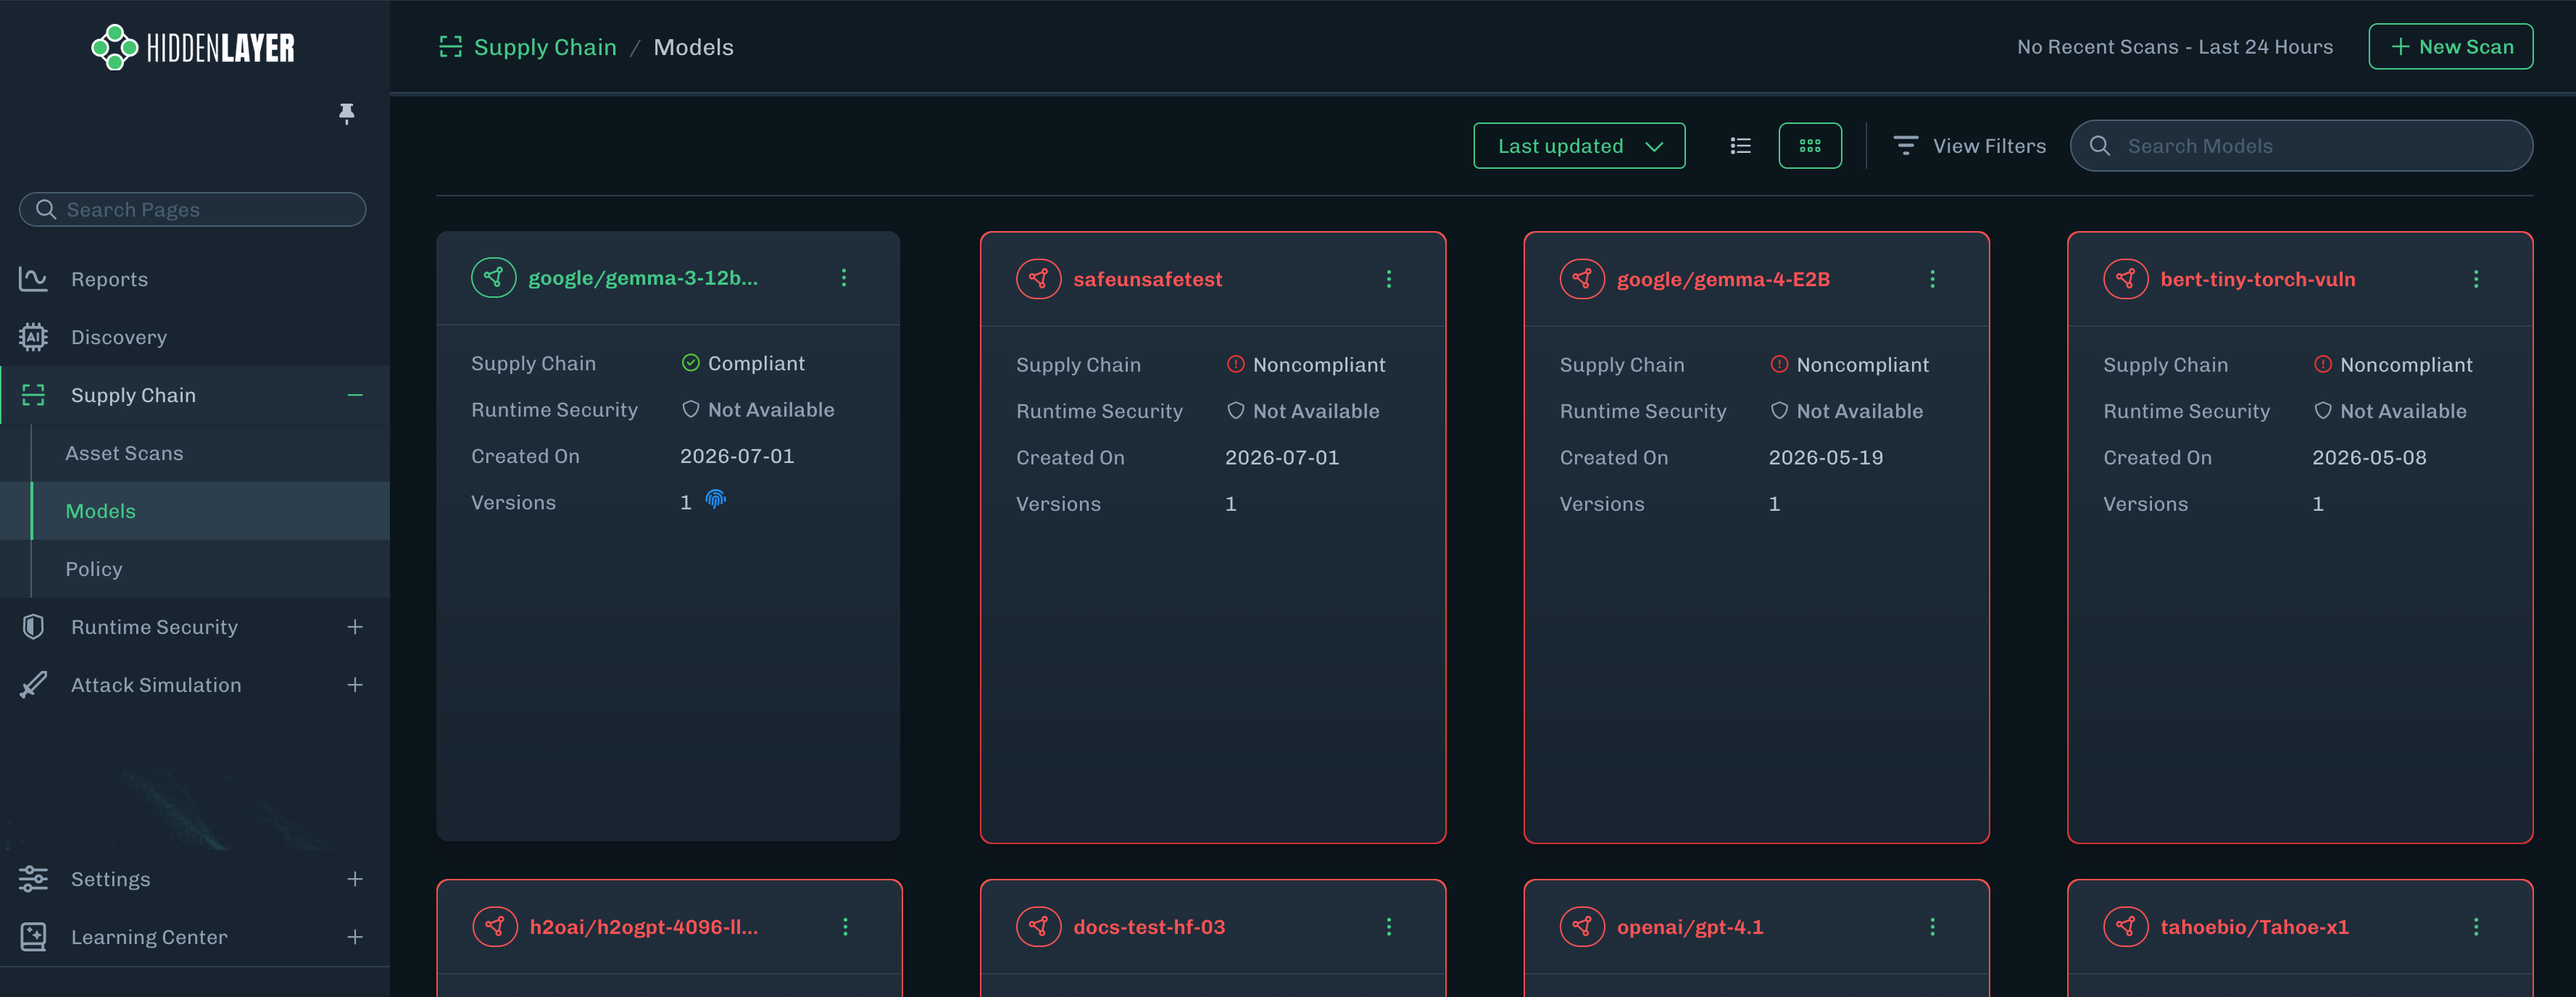Open the google/gemma-4-E2B model
The width and height of the screenshot is (2576, 997).
point(1723,279)
